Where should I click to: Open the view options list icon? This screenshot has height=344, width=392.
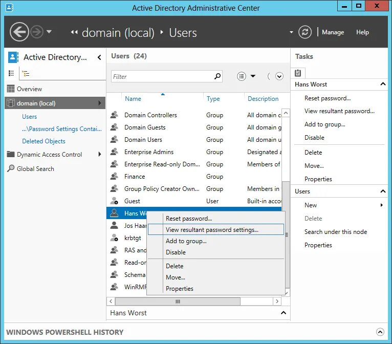(x=242, y=76)
